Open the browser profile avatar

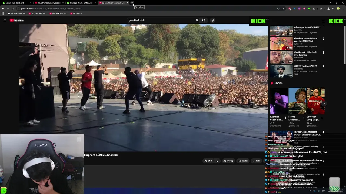338,8
